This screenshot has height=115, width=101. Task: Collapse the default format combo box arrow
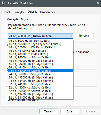tap(71, 36)
